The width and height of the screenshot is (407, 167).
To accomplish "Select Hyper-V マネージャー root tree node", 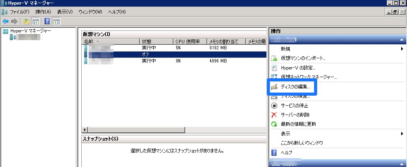I will [31, 31].
